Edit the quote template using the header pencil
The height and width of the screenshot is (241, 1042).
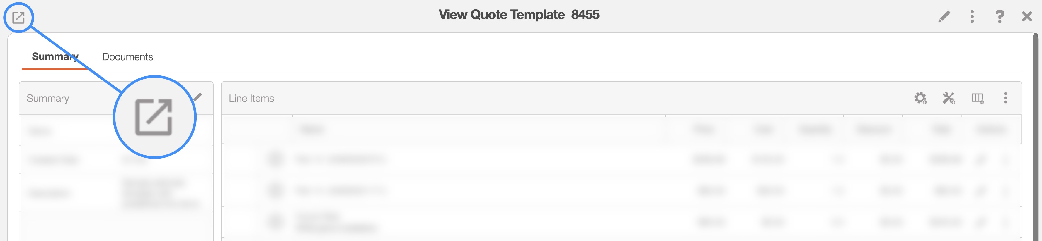click(944, 17)
